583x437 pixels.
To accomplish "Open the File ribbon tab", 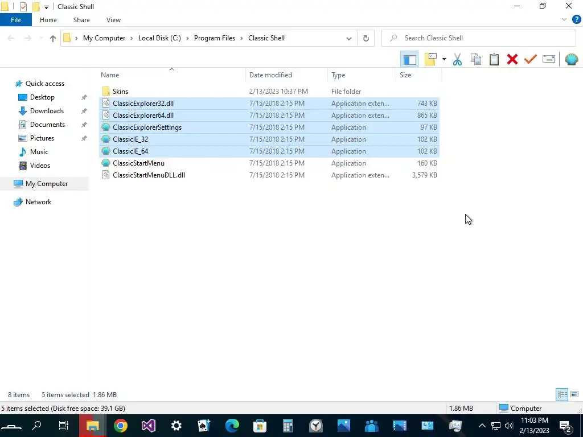I will [x=16, y=20].
